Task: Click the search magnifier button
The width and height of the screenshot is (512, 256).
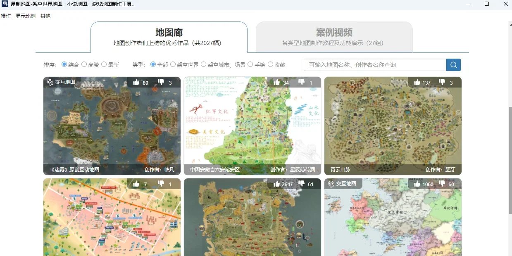Action: 453,65
